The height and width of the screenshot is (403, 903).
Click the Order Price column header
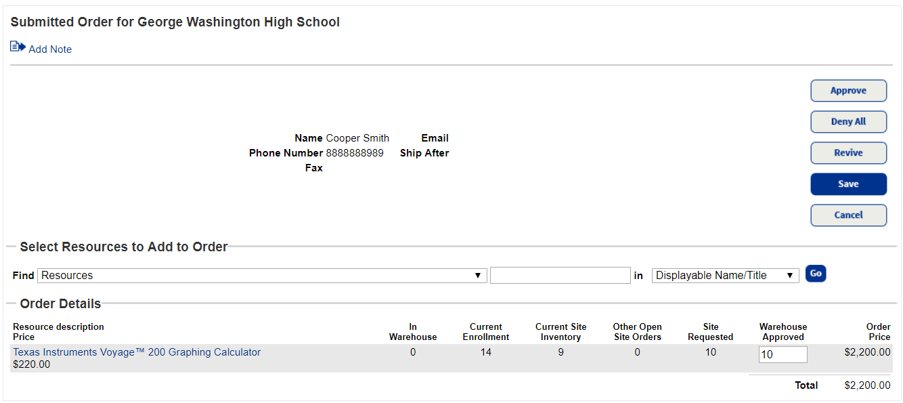click(878, 331)
